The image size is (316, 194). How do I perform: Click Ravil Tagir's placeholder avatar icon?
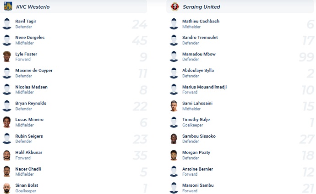pos(7,24)
